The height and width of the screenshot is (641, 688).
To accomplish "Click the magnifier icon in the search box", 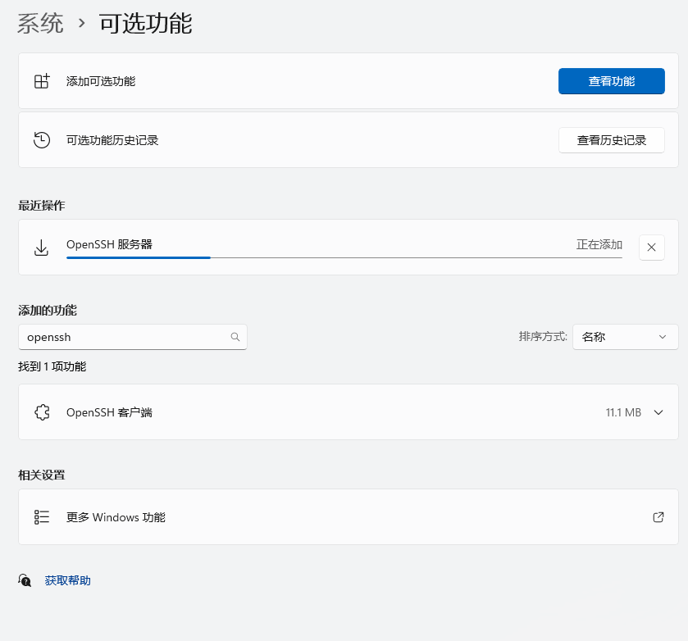I will [x=235, y=337].
